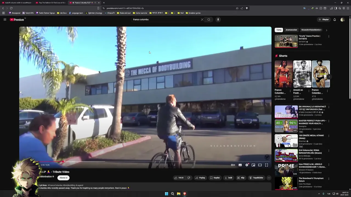Select the Aramanızdan filter chip
The height and width of the screenshot is (197, 351).
291,30
